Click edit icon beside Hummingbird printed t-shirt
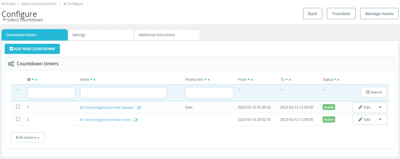400x159 pixels. point(136,120)
